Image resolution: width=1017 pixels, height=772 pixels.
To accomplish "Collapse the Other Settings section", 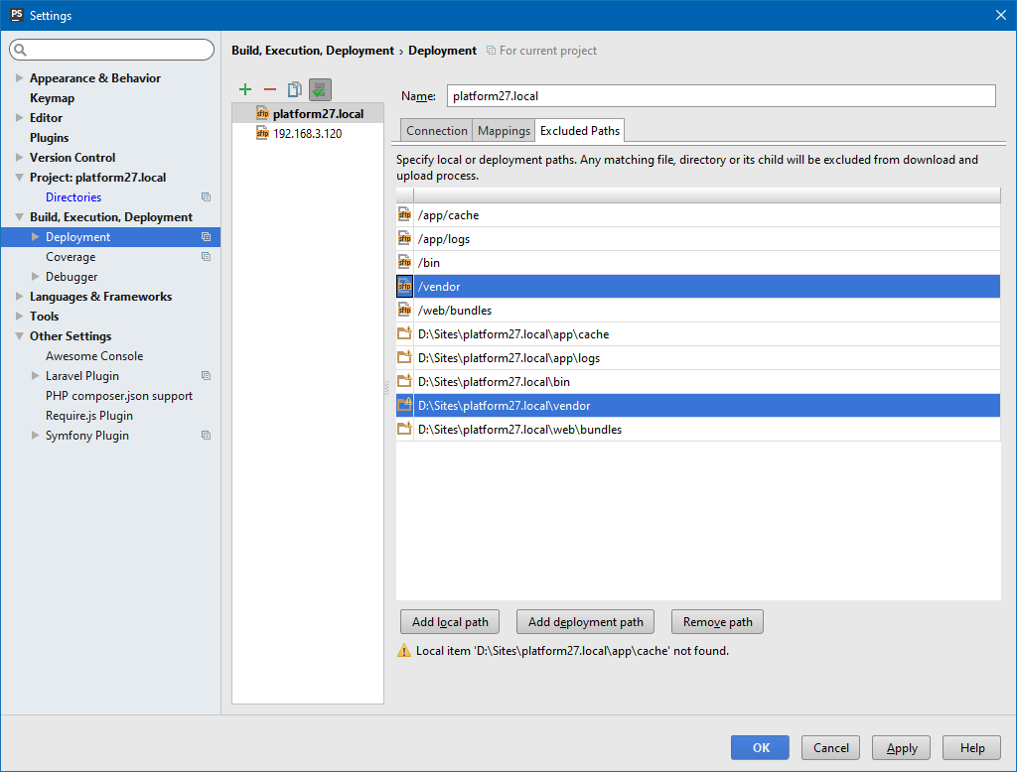I will [20, 336].
